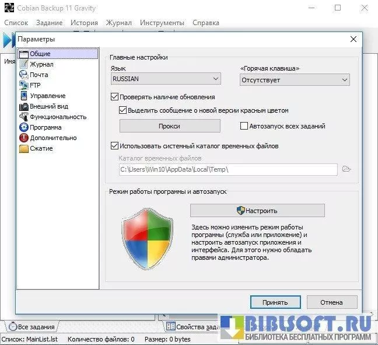378x345 pixels.
Task: Expand the Горячая клавиша dropdown
Action: (295, 79)
